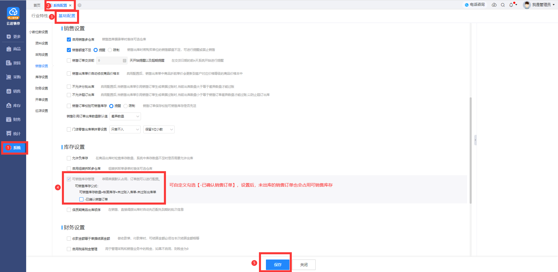Viewport: 558px width, 272px height.
Task: Switch to the 首页 tab
Action: click(37, 5)
